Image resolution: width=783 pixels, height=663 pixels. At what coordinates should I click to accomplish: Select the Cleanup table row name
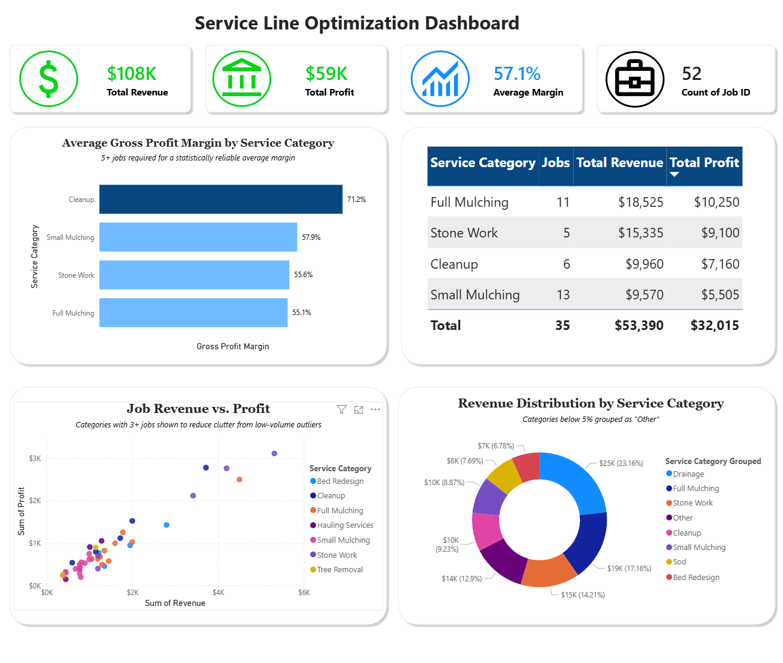click(454, 264)
